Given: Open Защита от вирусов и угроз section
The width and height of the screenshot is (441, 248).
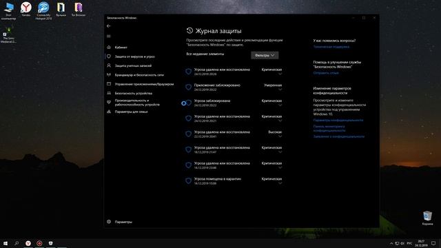Looking at the screenshot, I should (x=134, y=56).
